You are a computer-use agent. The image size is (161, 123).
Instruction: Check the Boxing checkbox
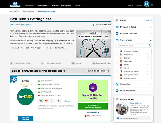pyautogui.click(x=117, y=65)
